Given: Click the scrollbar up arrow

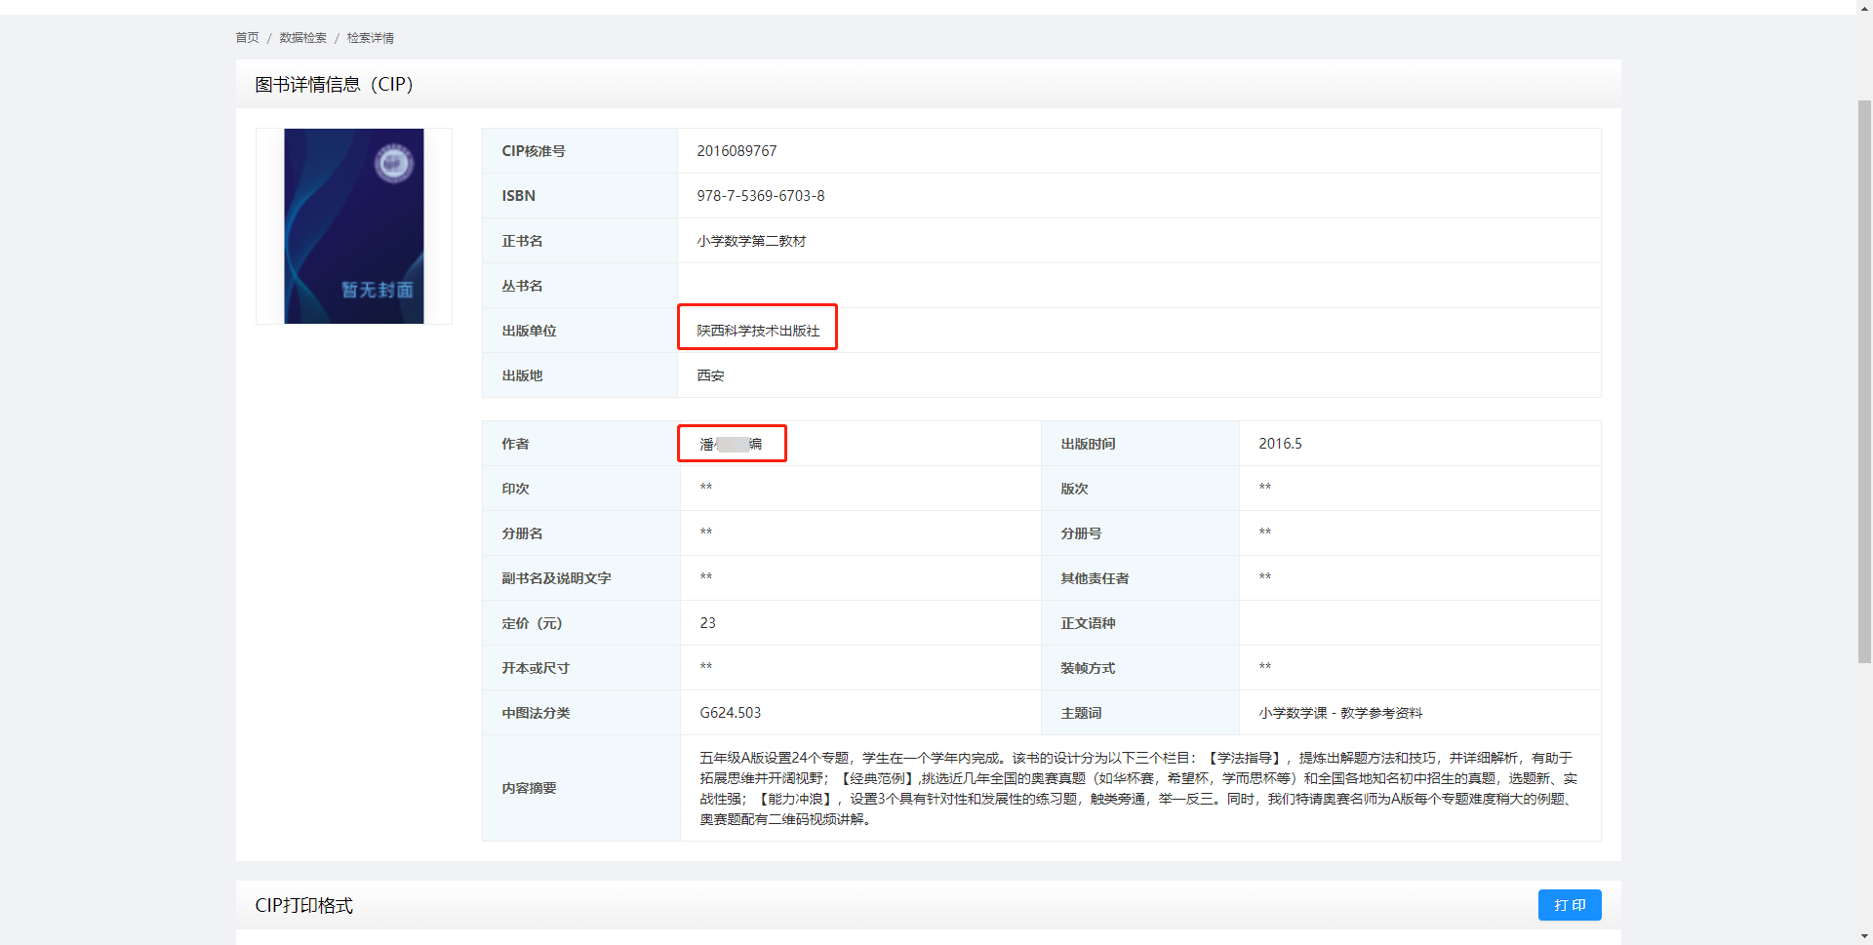Looking at the screenshot, I should 1864,7.
